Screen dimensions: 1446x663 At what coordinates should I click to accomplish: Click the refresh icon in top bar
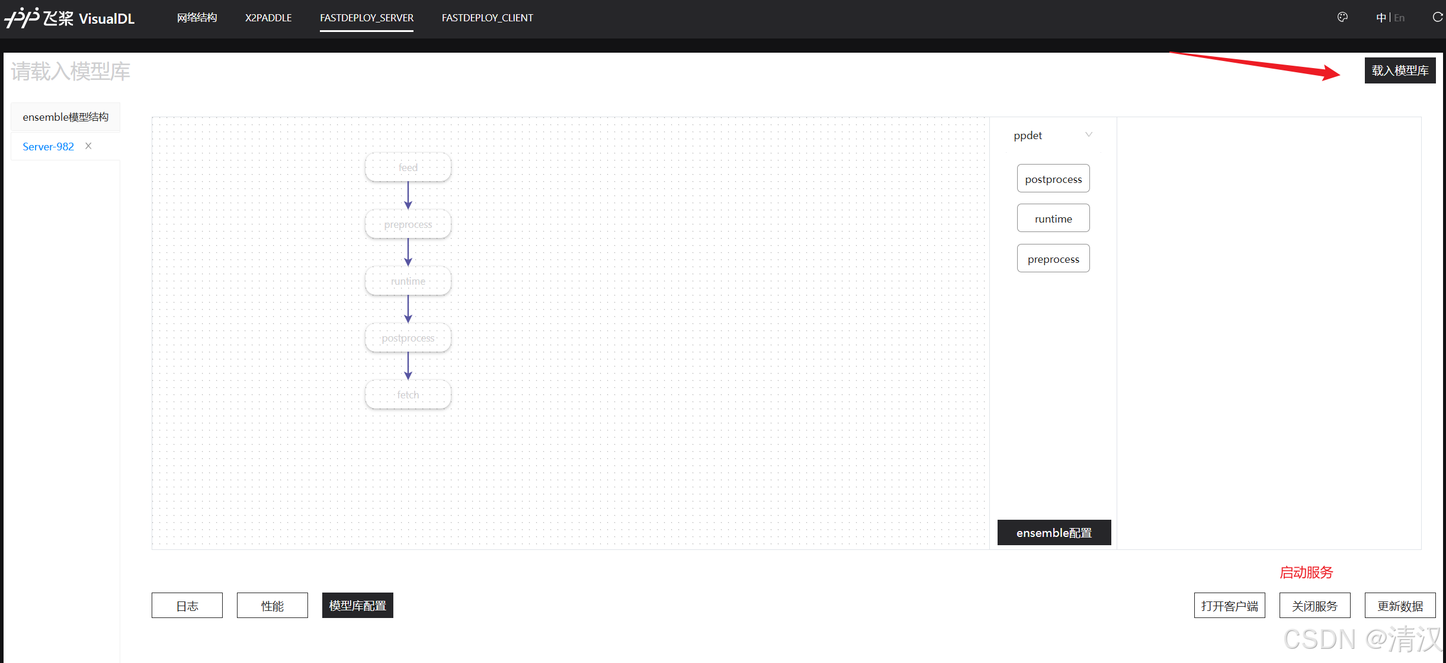click(1438, 17)
